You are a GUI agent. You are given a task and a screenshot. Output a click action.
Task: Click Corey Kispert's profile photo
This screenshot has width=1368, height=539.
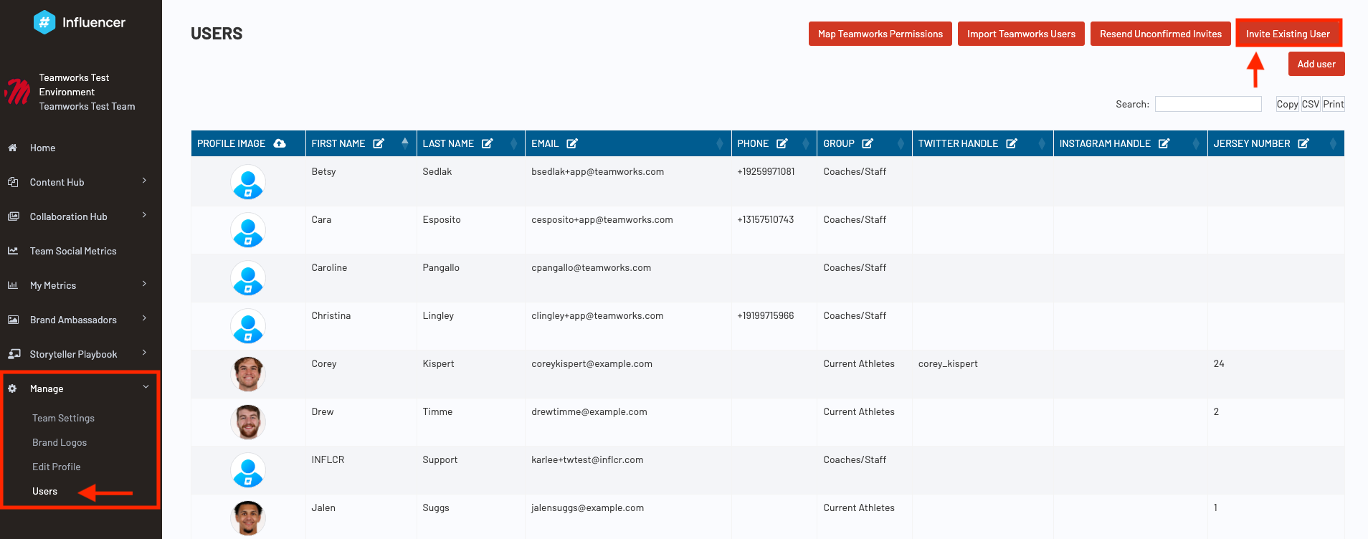pyautogui.click(x=248, y=374)
